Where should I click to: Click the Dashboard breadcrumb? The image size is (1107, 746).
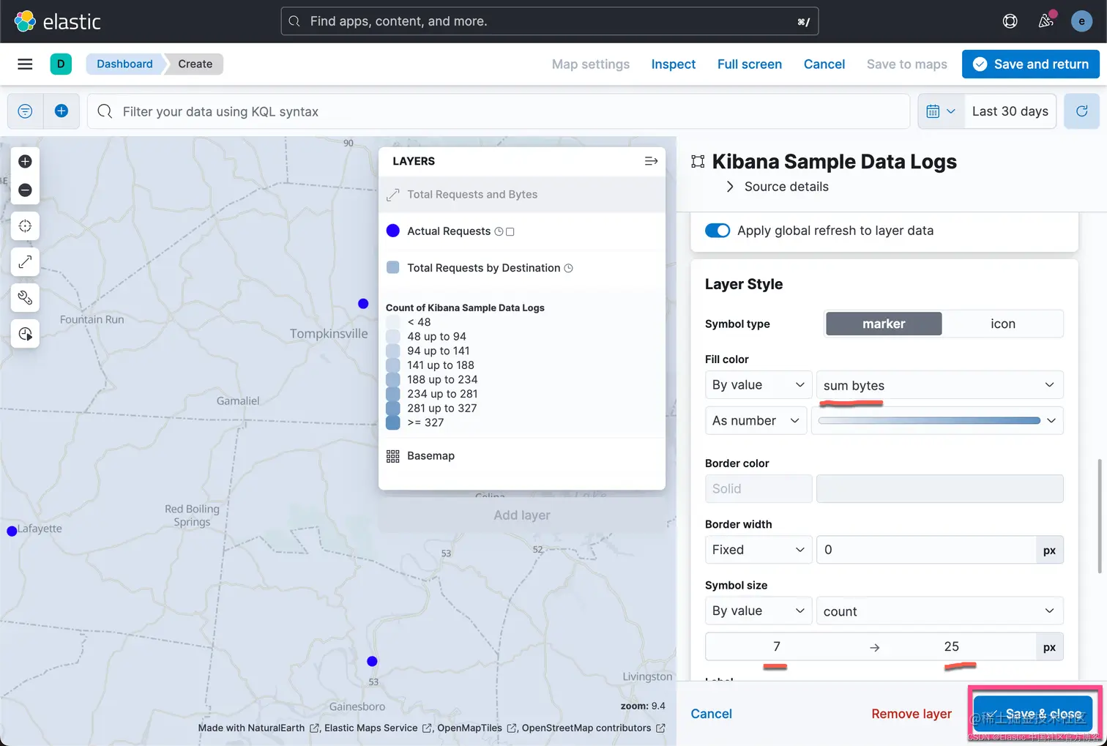point(124,64)
